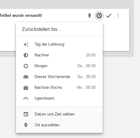Image resolution: width=140 pixels, height=138 pixels.
Task: Click the sparkle icon beside Tag der Lieferung
Action: pos(26,44)
